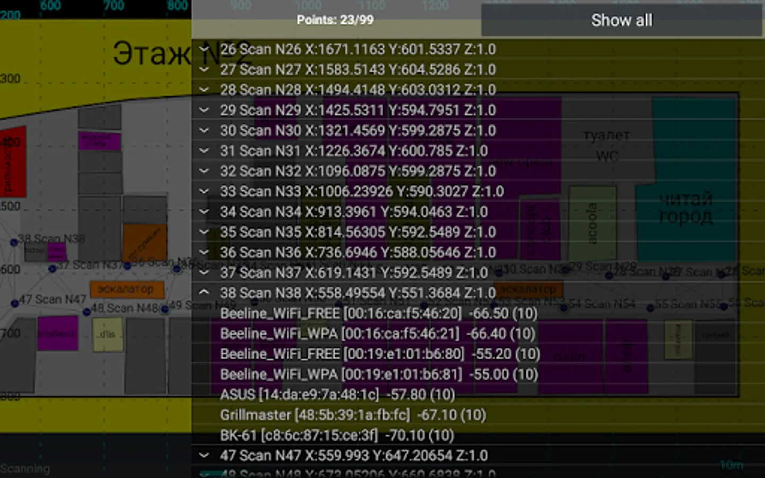Expand the 29 Scan N29 row chevron
The height and width of the screenshot is (478, 765).
point(204,110)
